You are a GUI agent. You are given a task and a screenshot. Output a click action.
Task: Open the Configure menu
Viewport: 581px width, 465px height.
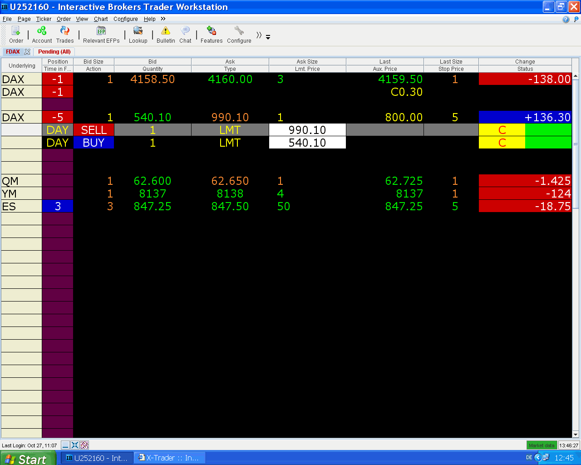pyautogui.click(x=126, y=19)
